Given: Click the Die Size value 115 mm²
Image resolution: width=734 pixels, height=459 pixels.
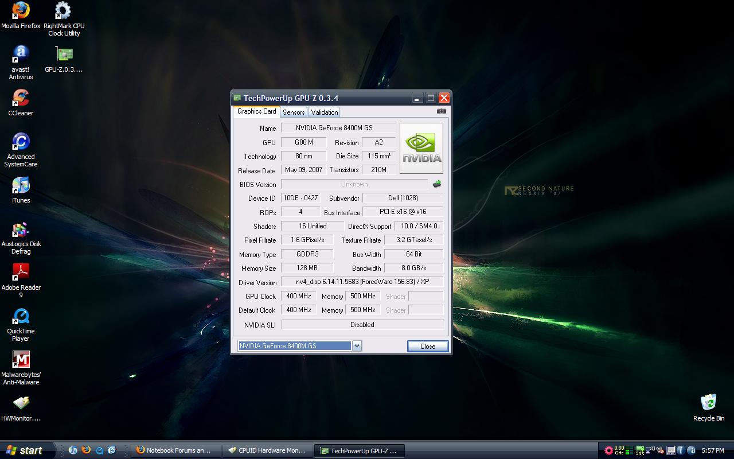Looking at the screenshot, I should 379,156.
